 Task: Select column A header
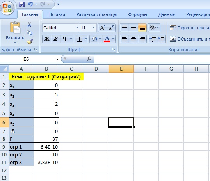pos(21,69)
